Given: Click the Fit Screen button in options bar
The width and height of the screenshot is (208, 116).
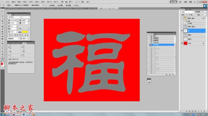Looking at the screenshot, I should point(60,5).
